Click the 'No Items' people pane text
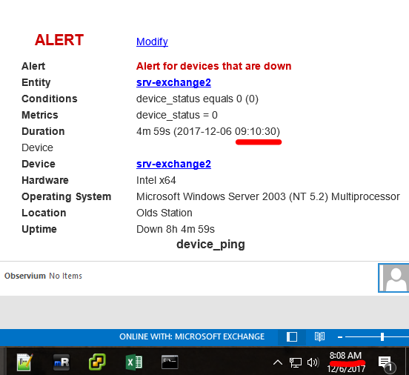The image size is (409, 375). [x=65, y=276]
